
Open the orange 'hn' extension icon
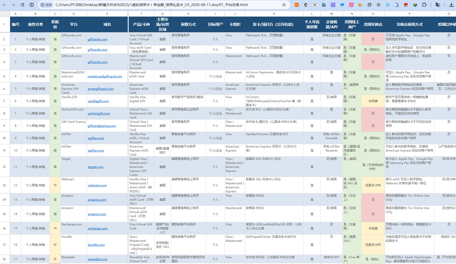[296, 5]
